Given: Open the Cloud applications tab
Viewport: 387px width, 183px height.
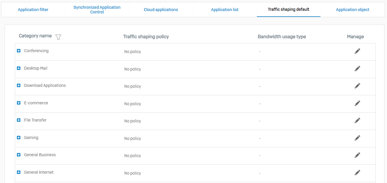Looking at the screenshot, I should pos(161,10).
